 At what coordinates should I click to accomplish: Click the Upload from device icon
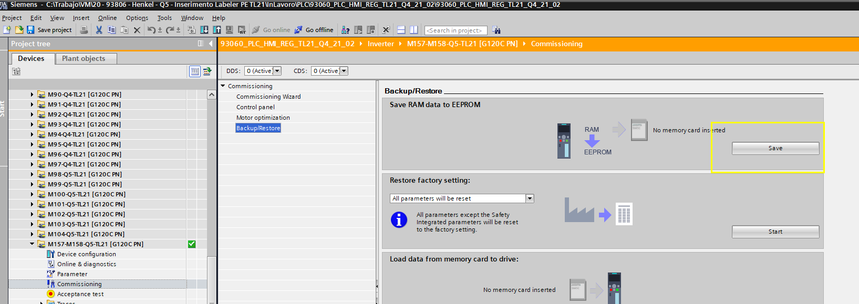[216, 30]
